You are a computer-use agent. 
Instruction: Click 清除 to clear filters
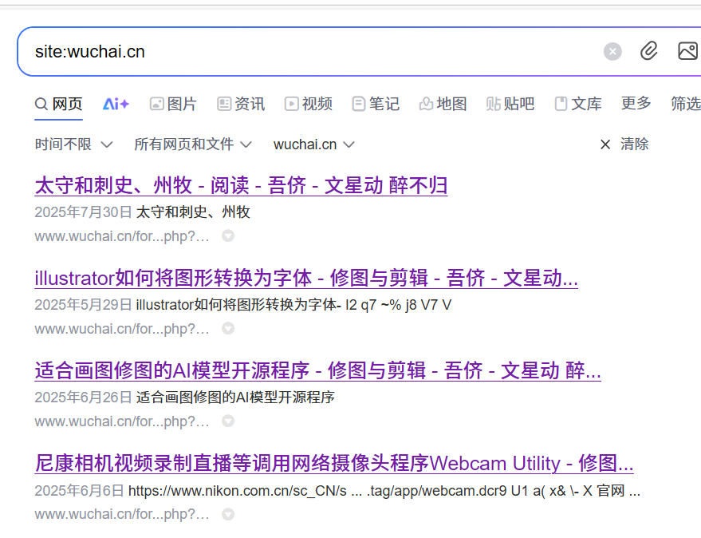point(624,144)
